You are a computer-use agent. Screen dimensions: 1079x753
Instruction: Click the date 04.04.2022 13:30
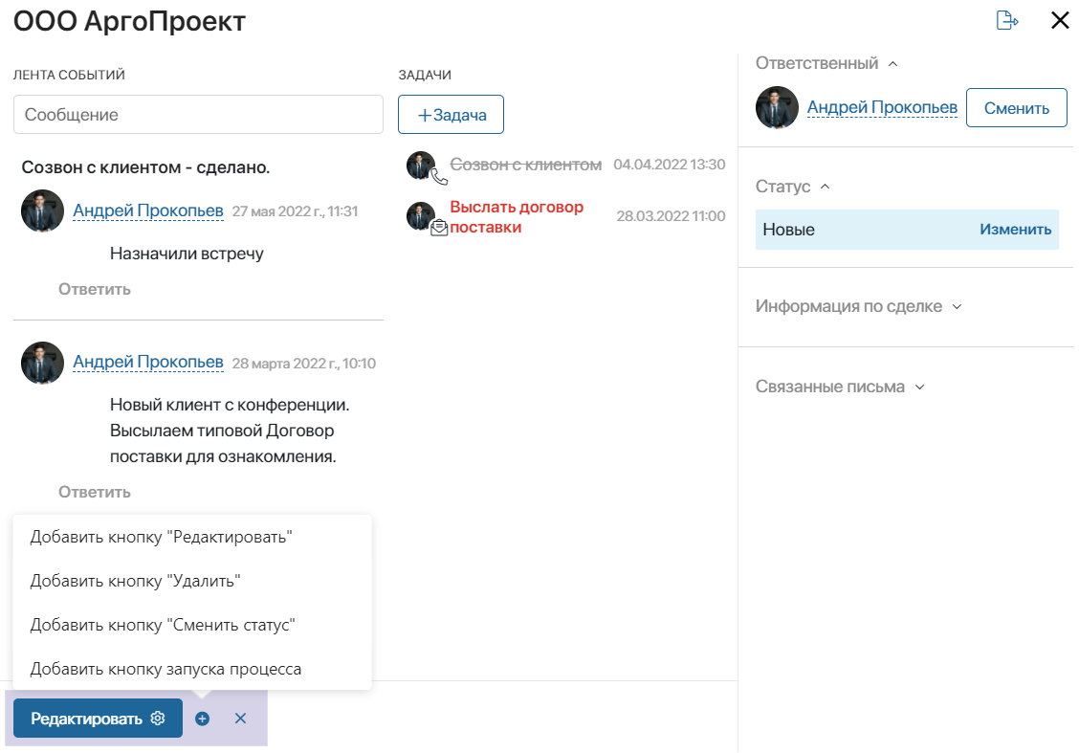(669, 165)
